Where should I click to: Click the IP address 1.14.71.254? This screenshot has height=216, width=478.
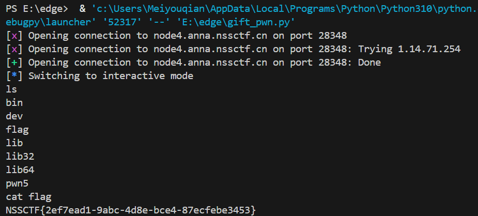[429, 49]
